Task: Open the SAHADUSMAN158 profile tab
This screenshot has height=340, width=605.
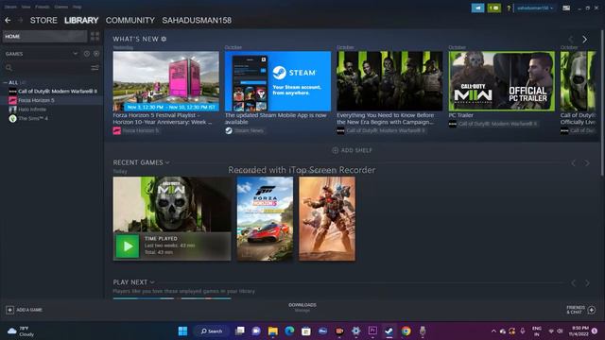Action: coord(197,20)
